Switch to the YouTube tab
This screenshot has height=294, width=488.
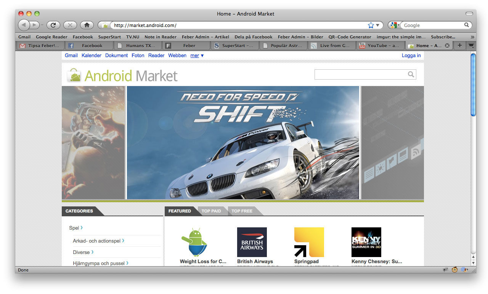click(380, 46)
